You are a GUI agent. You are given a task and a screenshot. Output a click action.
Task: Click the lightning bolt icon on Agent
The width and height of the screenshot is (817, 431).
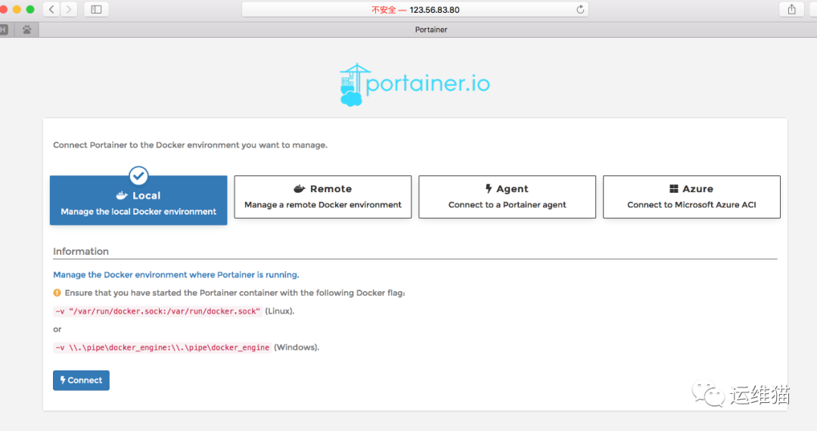(x=489, y=188)
